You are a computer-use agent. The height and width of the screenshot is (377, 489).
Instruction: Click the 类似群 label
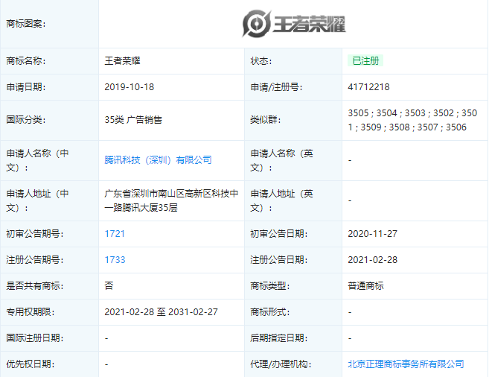[x=266, y=120]
